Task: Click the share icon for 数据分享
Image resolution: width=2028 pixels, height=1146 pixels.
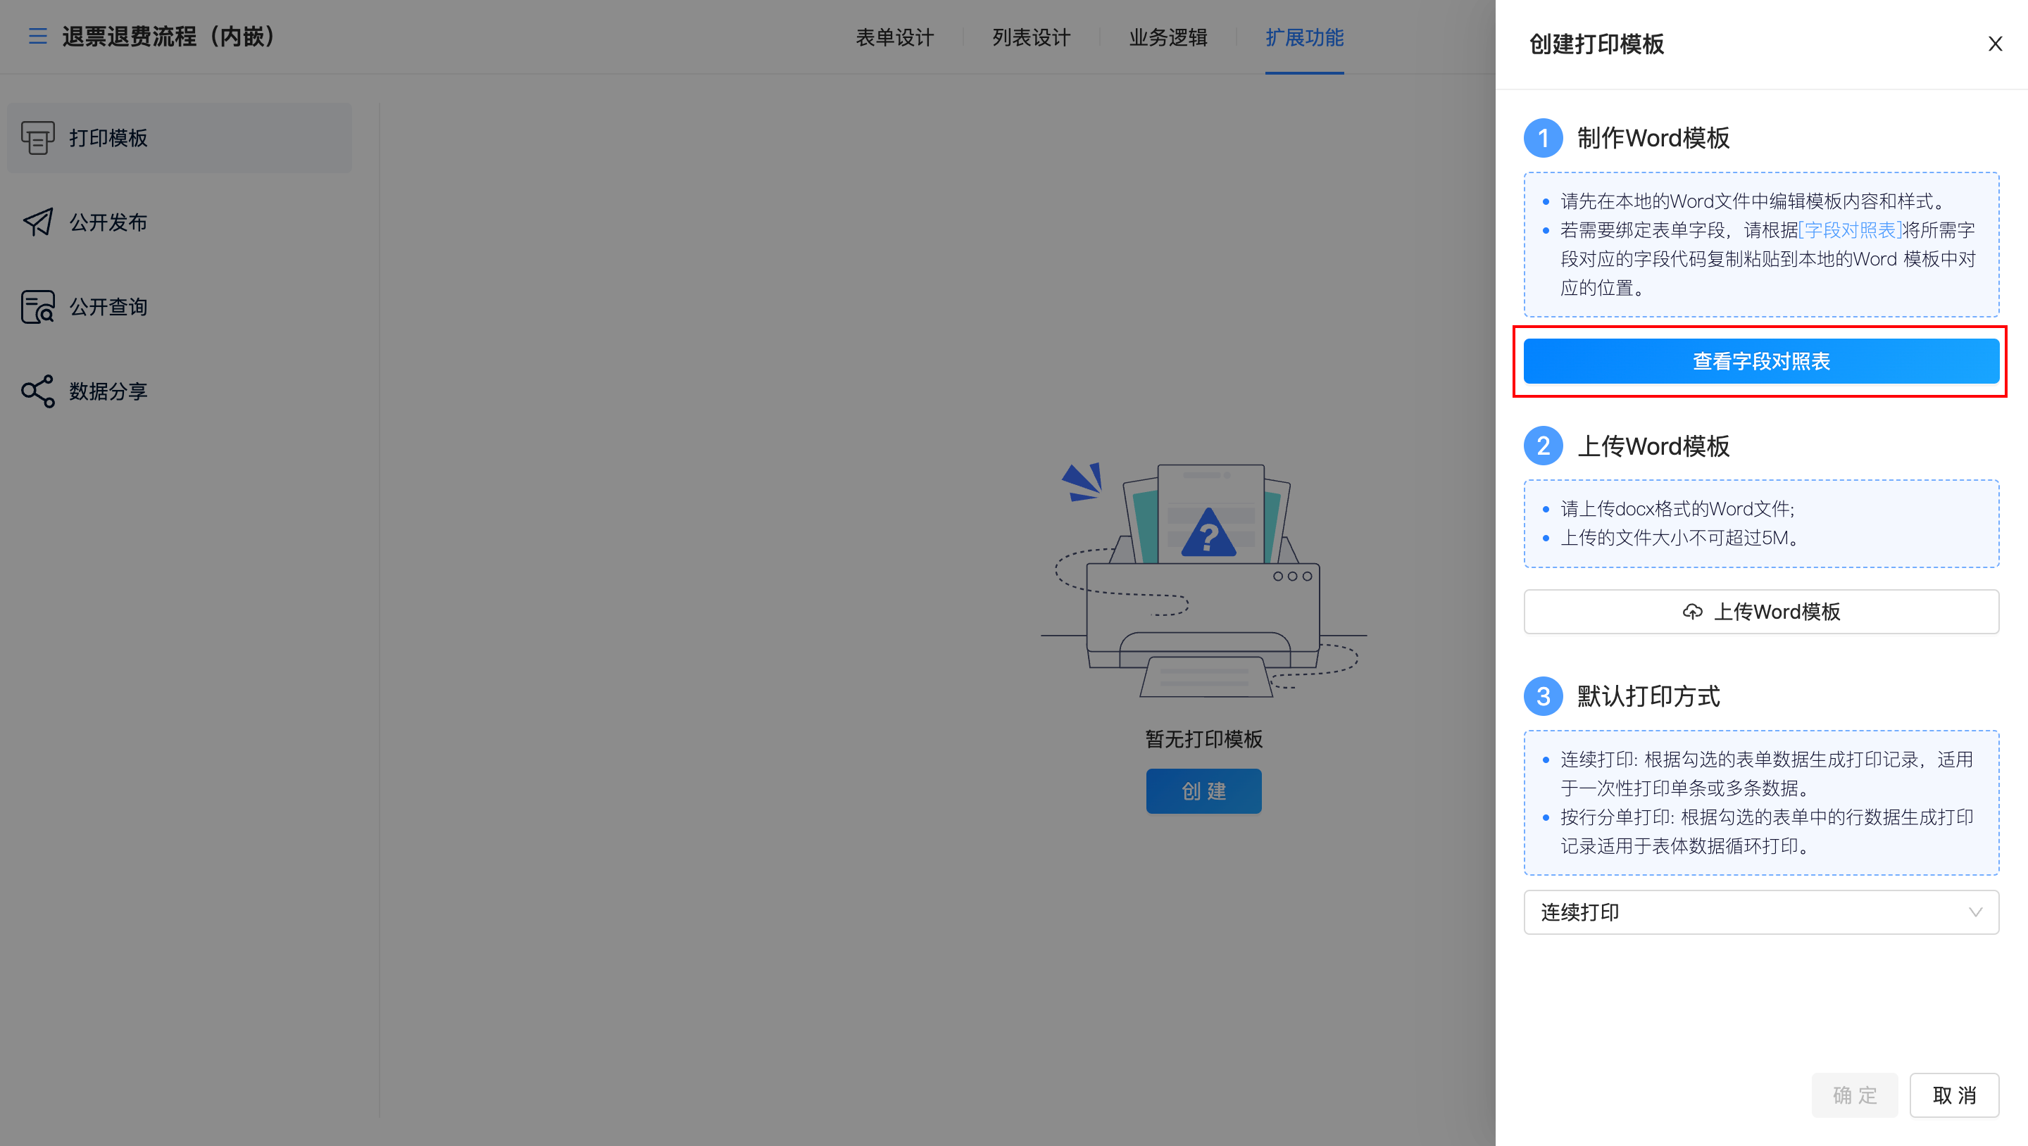Action: [x=38, y=391]
